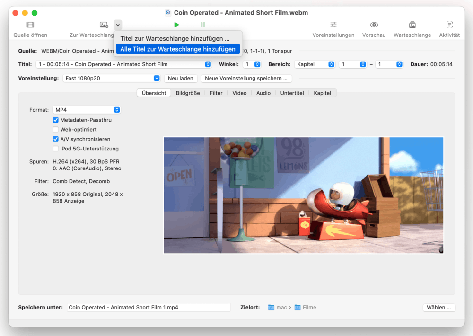Switch to the Untertitel tab
473x336 pixels.
pyautogui.click(x=292, y=93)
